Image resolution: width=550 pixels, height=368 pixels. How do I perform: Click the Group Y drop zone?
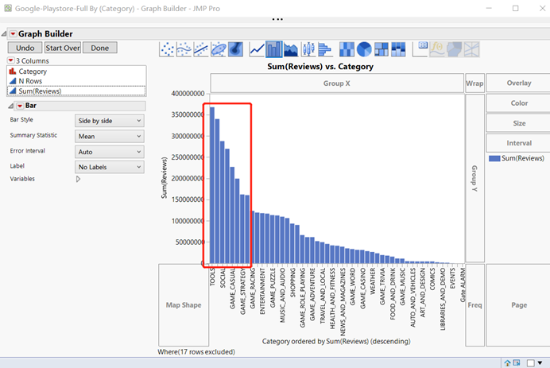[x=474, y=178]
